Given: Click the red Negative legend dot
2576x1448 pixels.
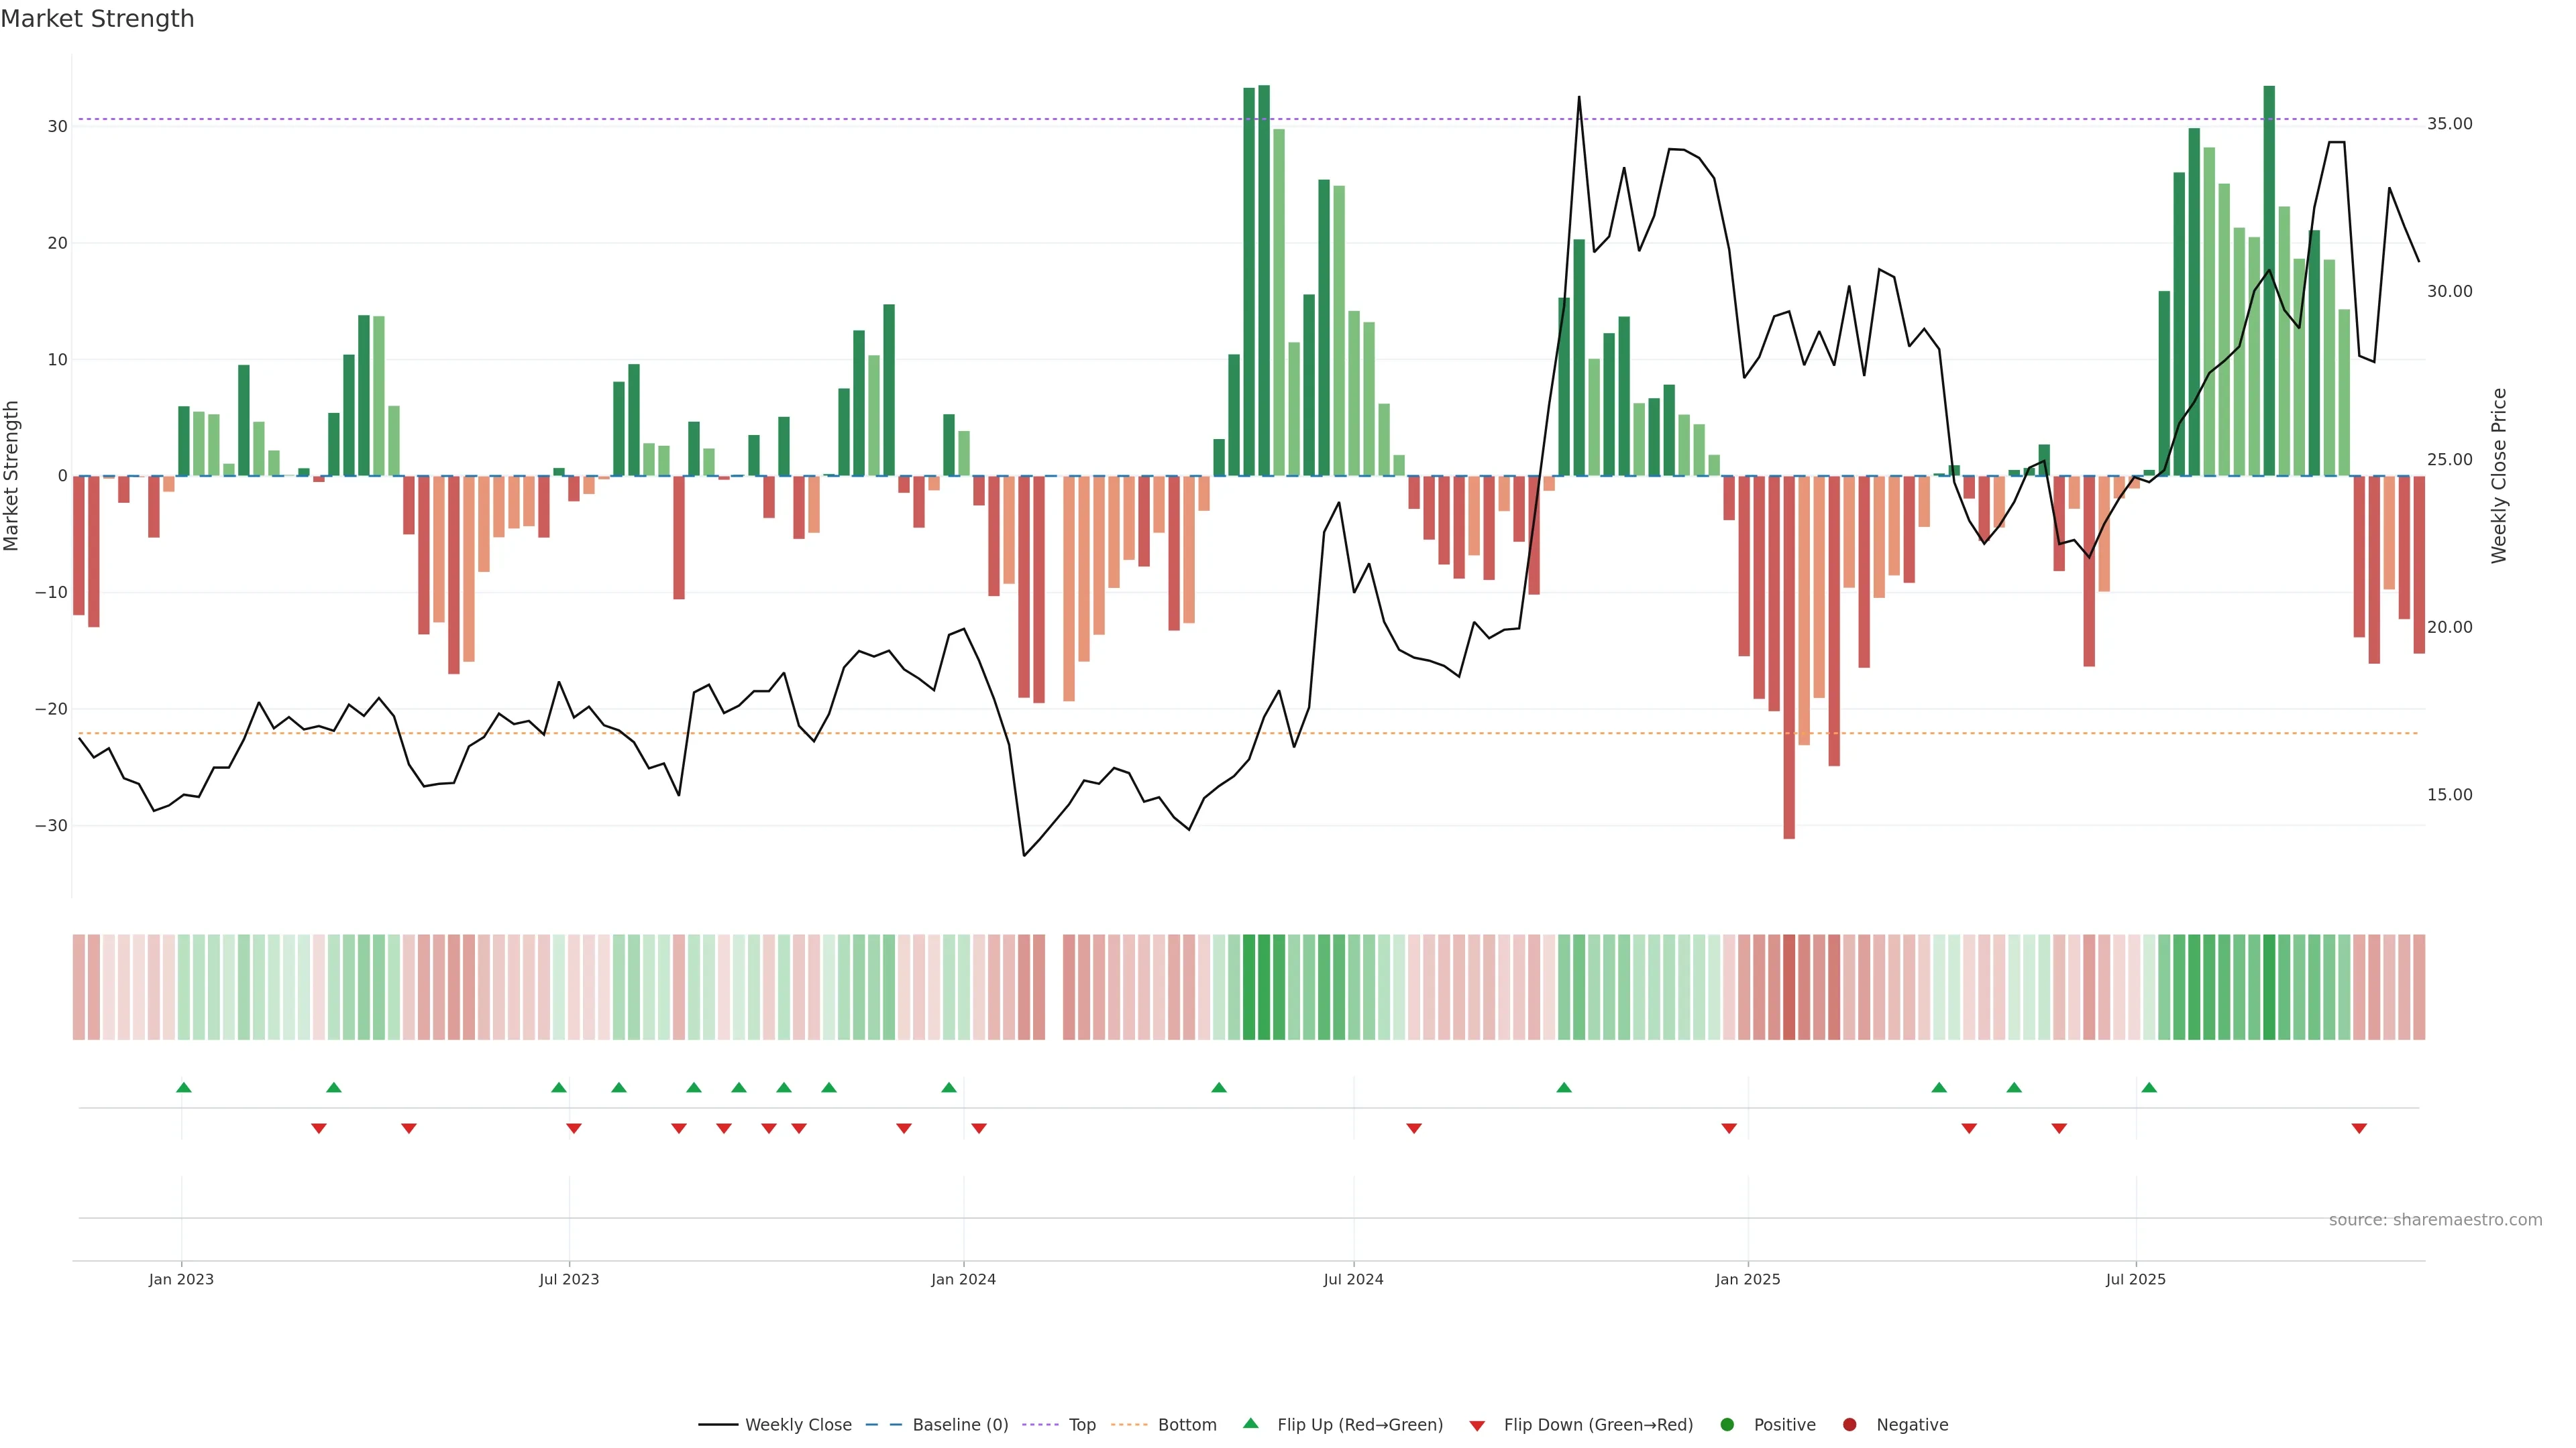Looking at the screenshot, I should click(1849, 1424).
